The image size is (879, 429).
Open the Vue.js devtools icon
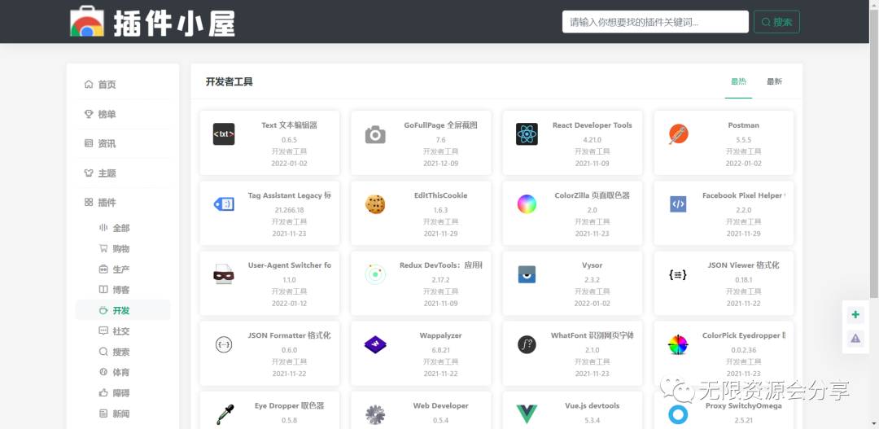[527, 414]
